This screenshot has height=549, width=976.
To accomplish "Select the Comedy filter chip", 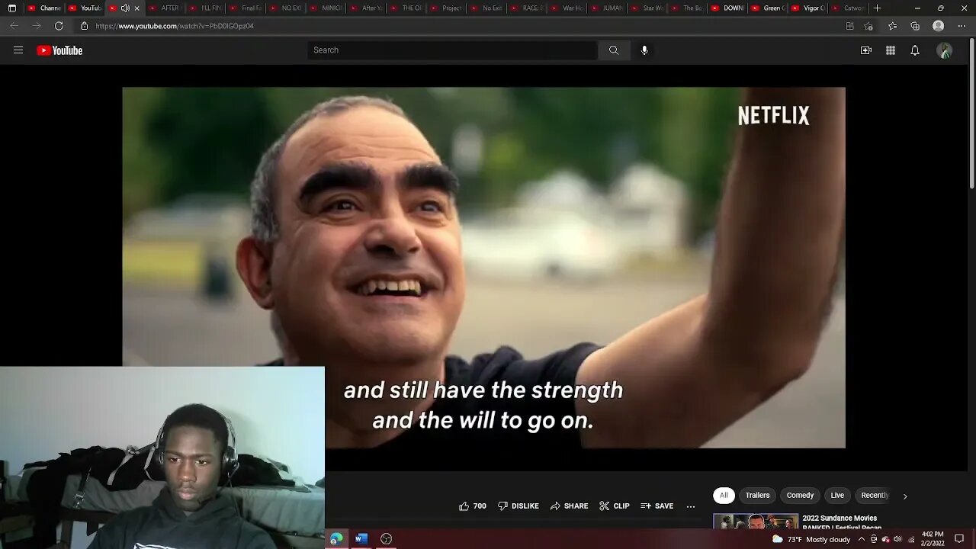I will coord(800,496).
